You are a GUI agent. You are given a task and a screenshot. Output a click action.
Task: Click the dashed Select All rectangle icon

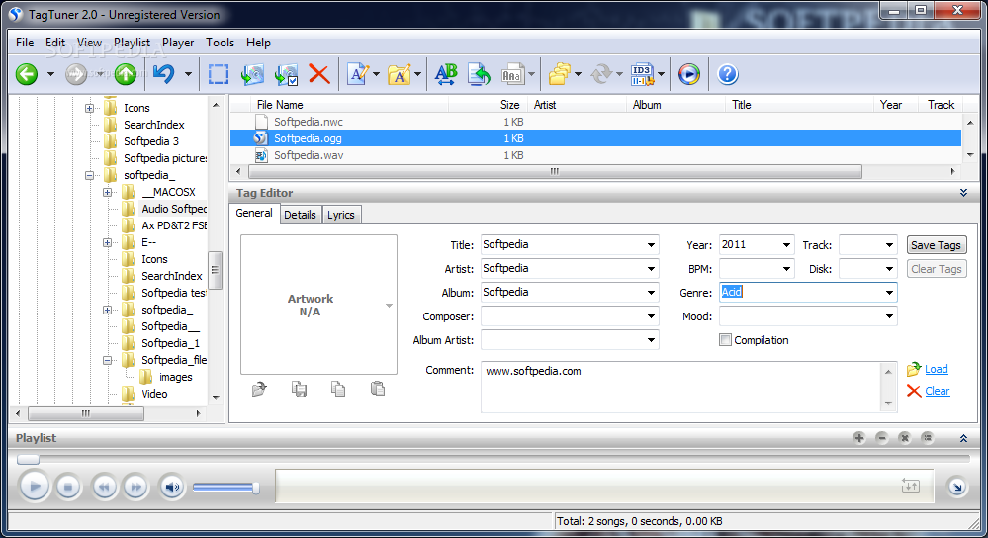[x=219, y=74]
